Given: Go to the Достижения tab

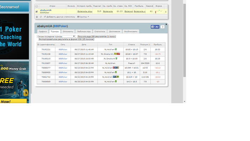Looking at the screenshot, I should coord(115,31).
